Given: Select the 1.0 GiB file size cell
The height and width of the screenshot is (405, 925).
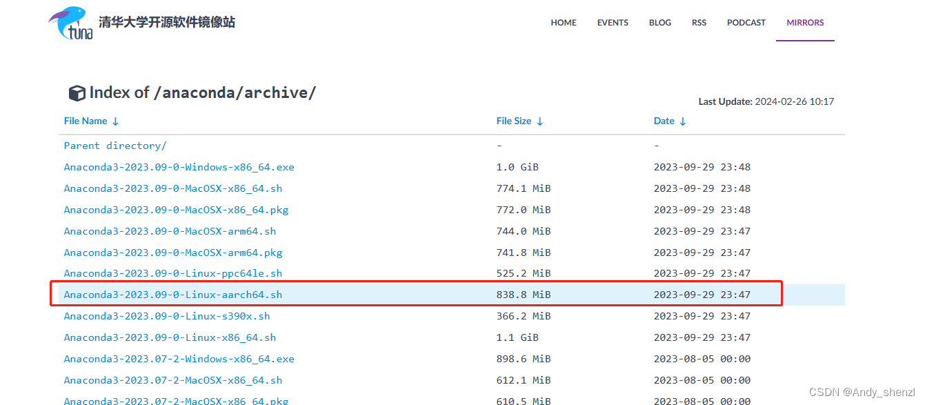Looking at the screenshot, I should [x=517, y=167].
